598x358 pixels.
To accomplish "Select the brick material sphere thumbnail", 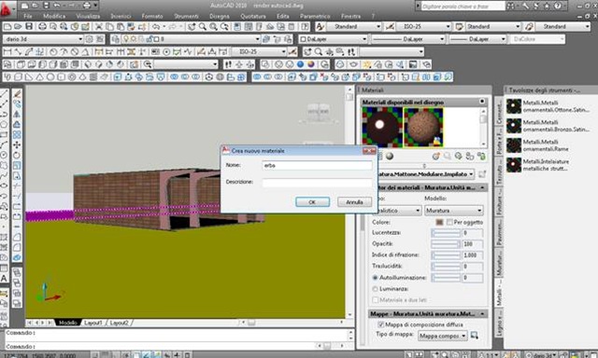I will pyautogui.click(x=423, y=127).
